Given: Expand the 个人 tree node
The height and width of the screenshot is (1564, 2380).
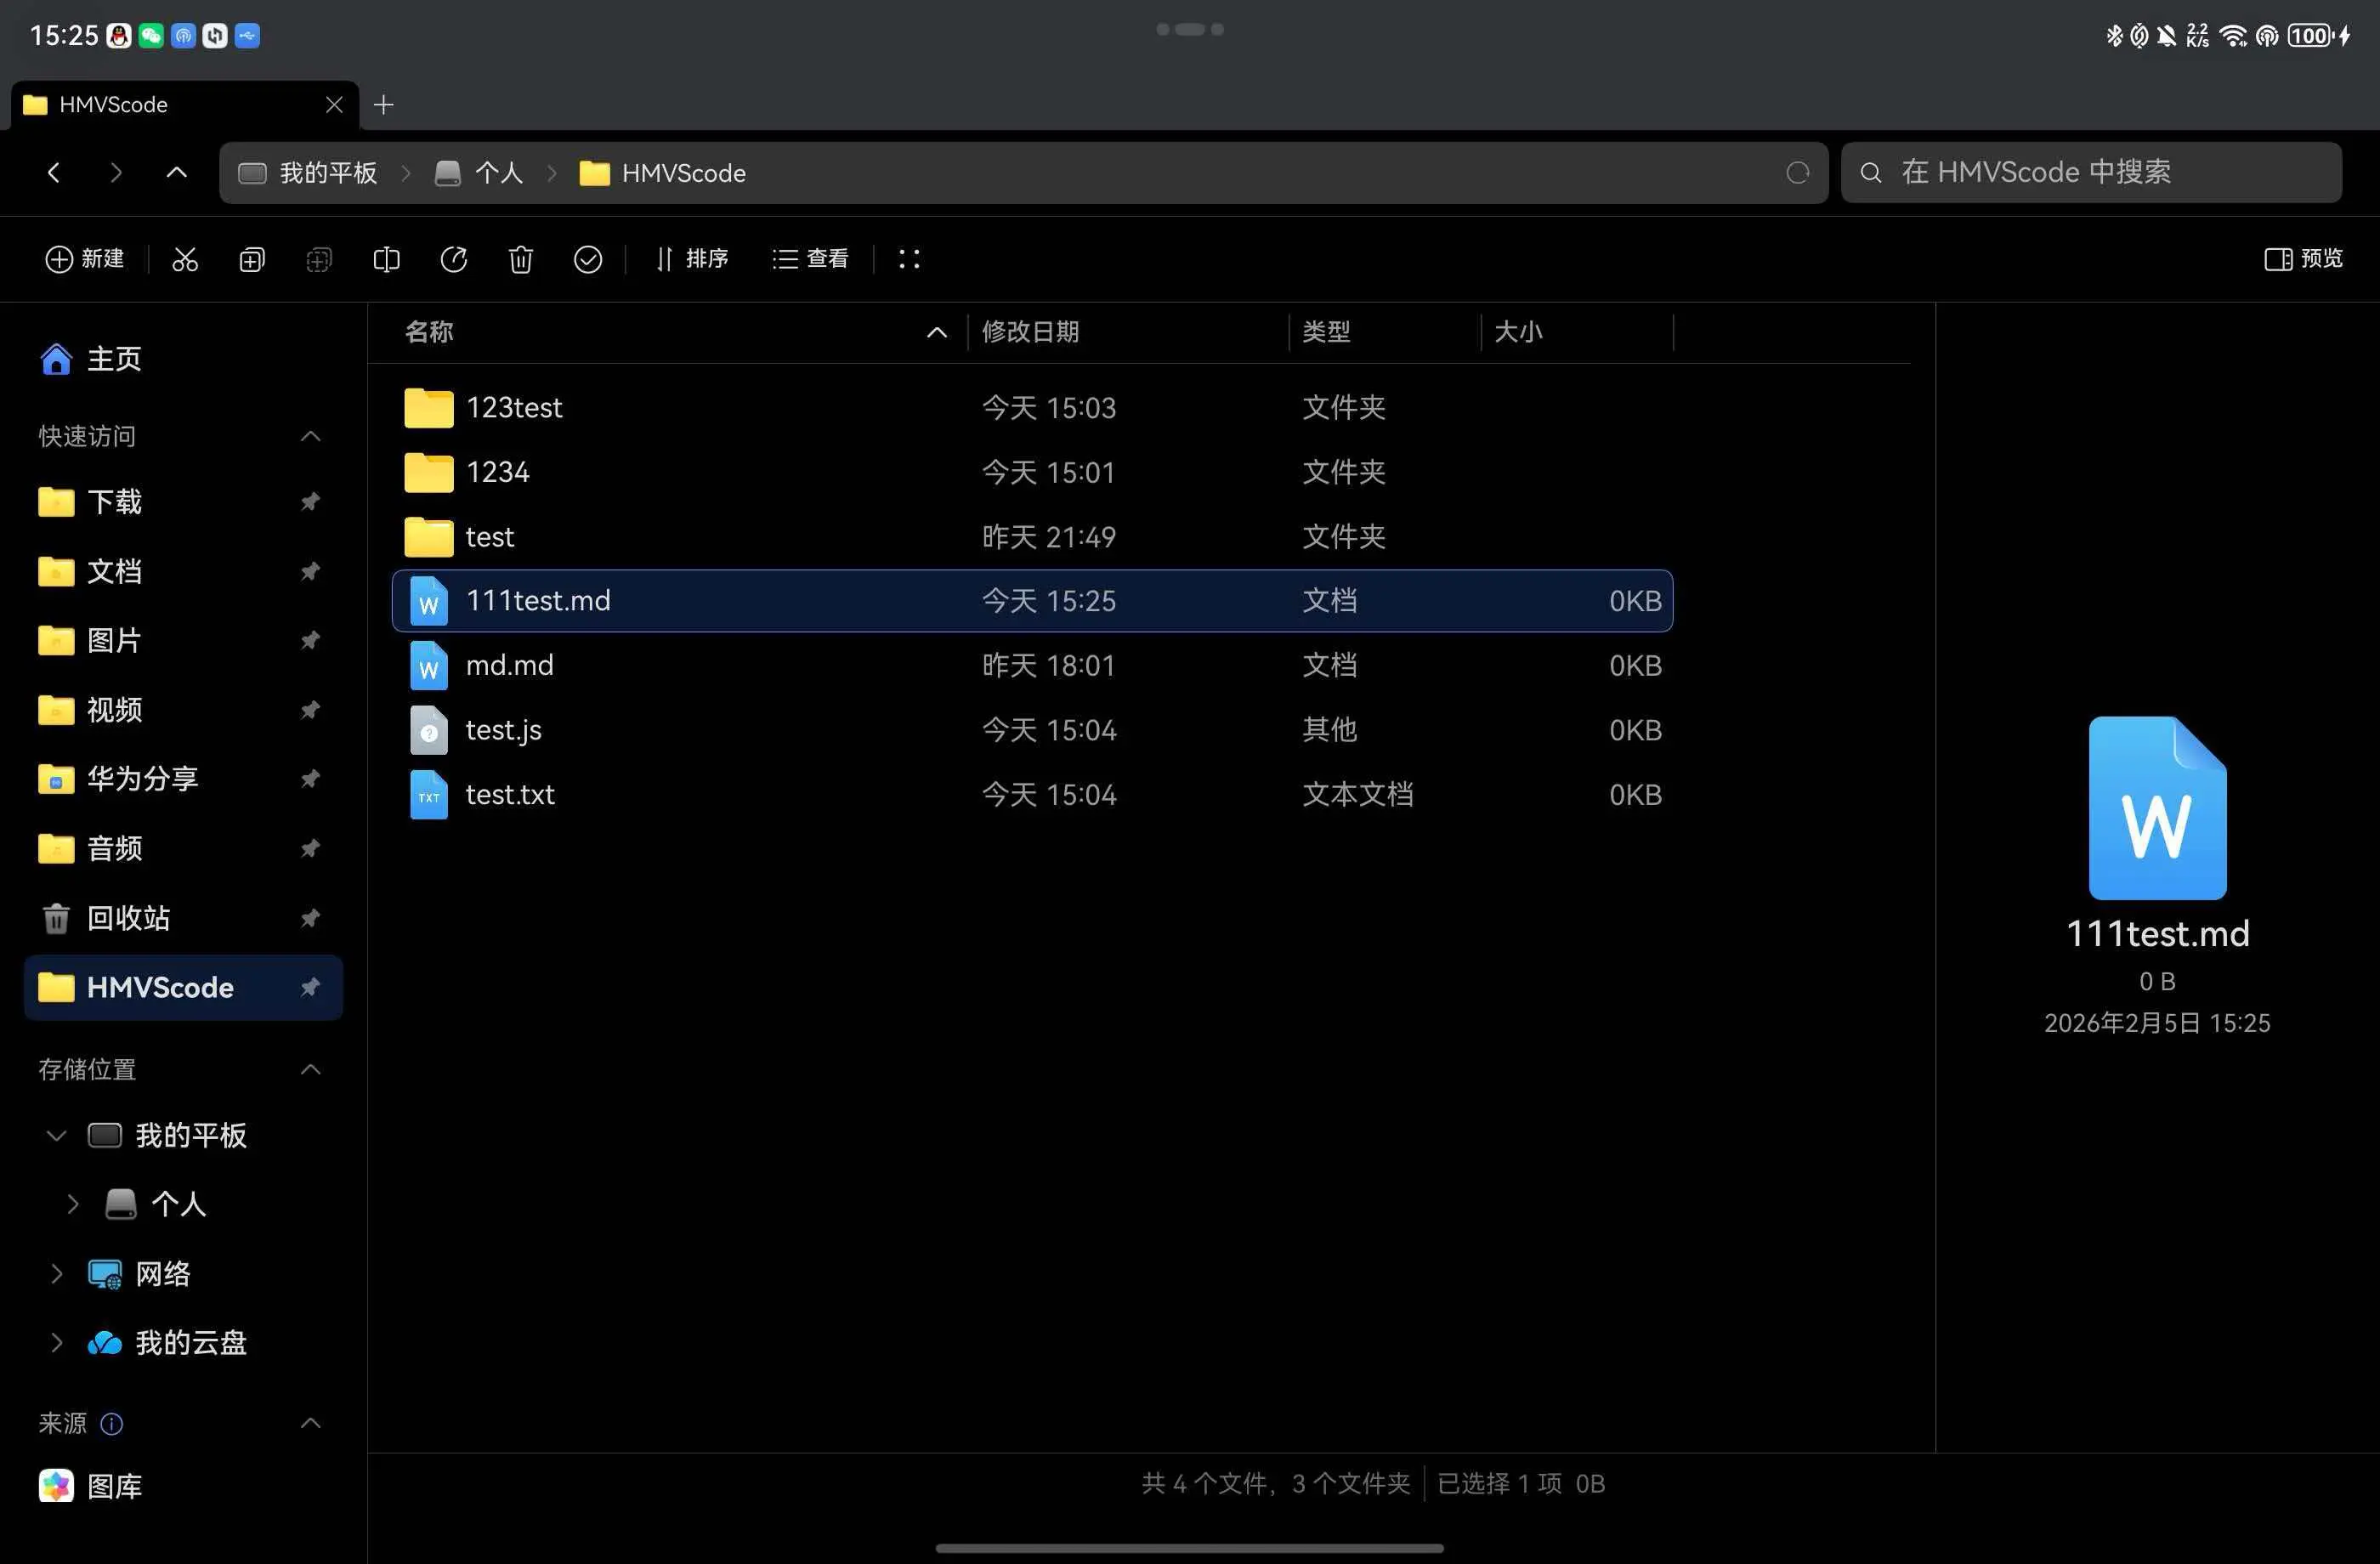Looking at the screenshot, I should click(x=72, y=1204).
